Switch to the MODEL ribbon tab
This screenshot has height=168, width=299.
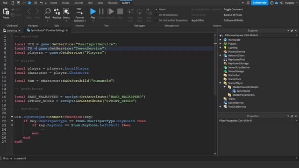click(66, 3)
